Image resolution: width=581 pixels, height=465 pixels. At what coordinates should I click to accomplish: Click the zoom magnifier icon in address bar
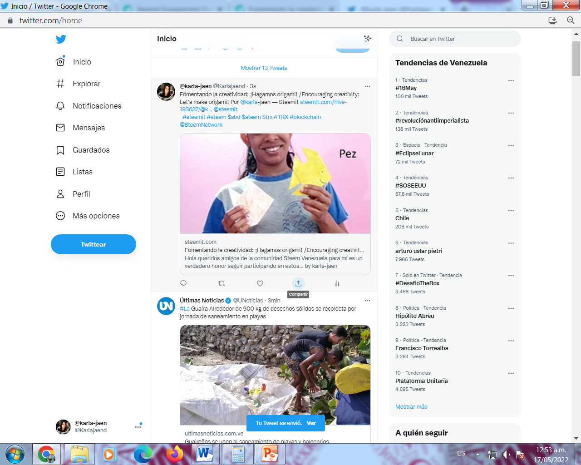tap(571, 20)
